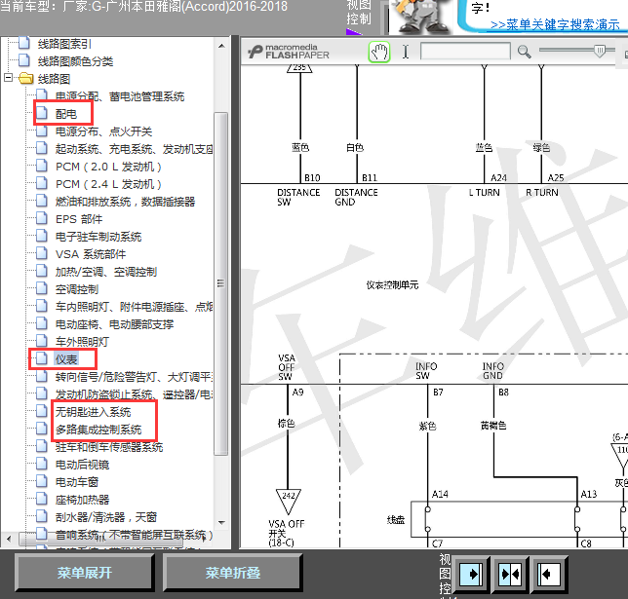This screenshot has width=628, height=599.
Task: Select 刮水器/清洗器，天窗 entry
Action: (x=106, y=517)
